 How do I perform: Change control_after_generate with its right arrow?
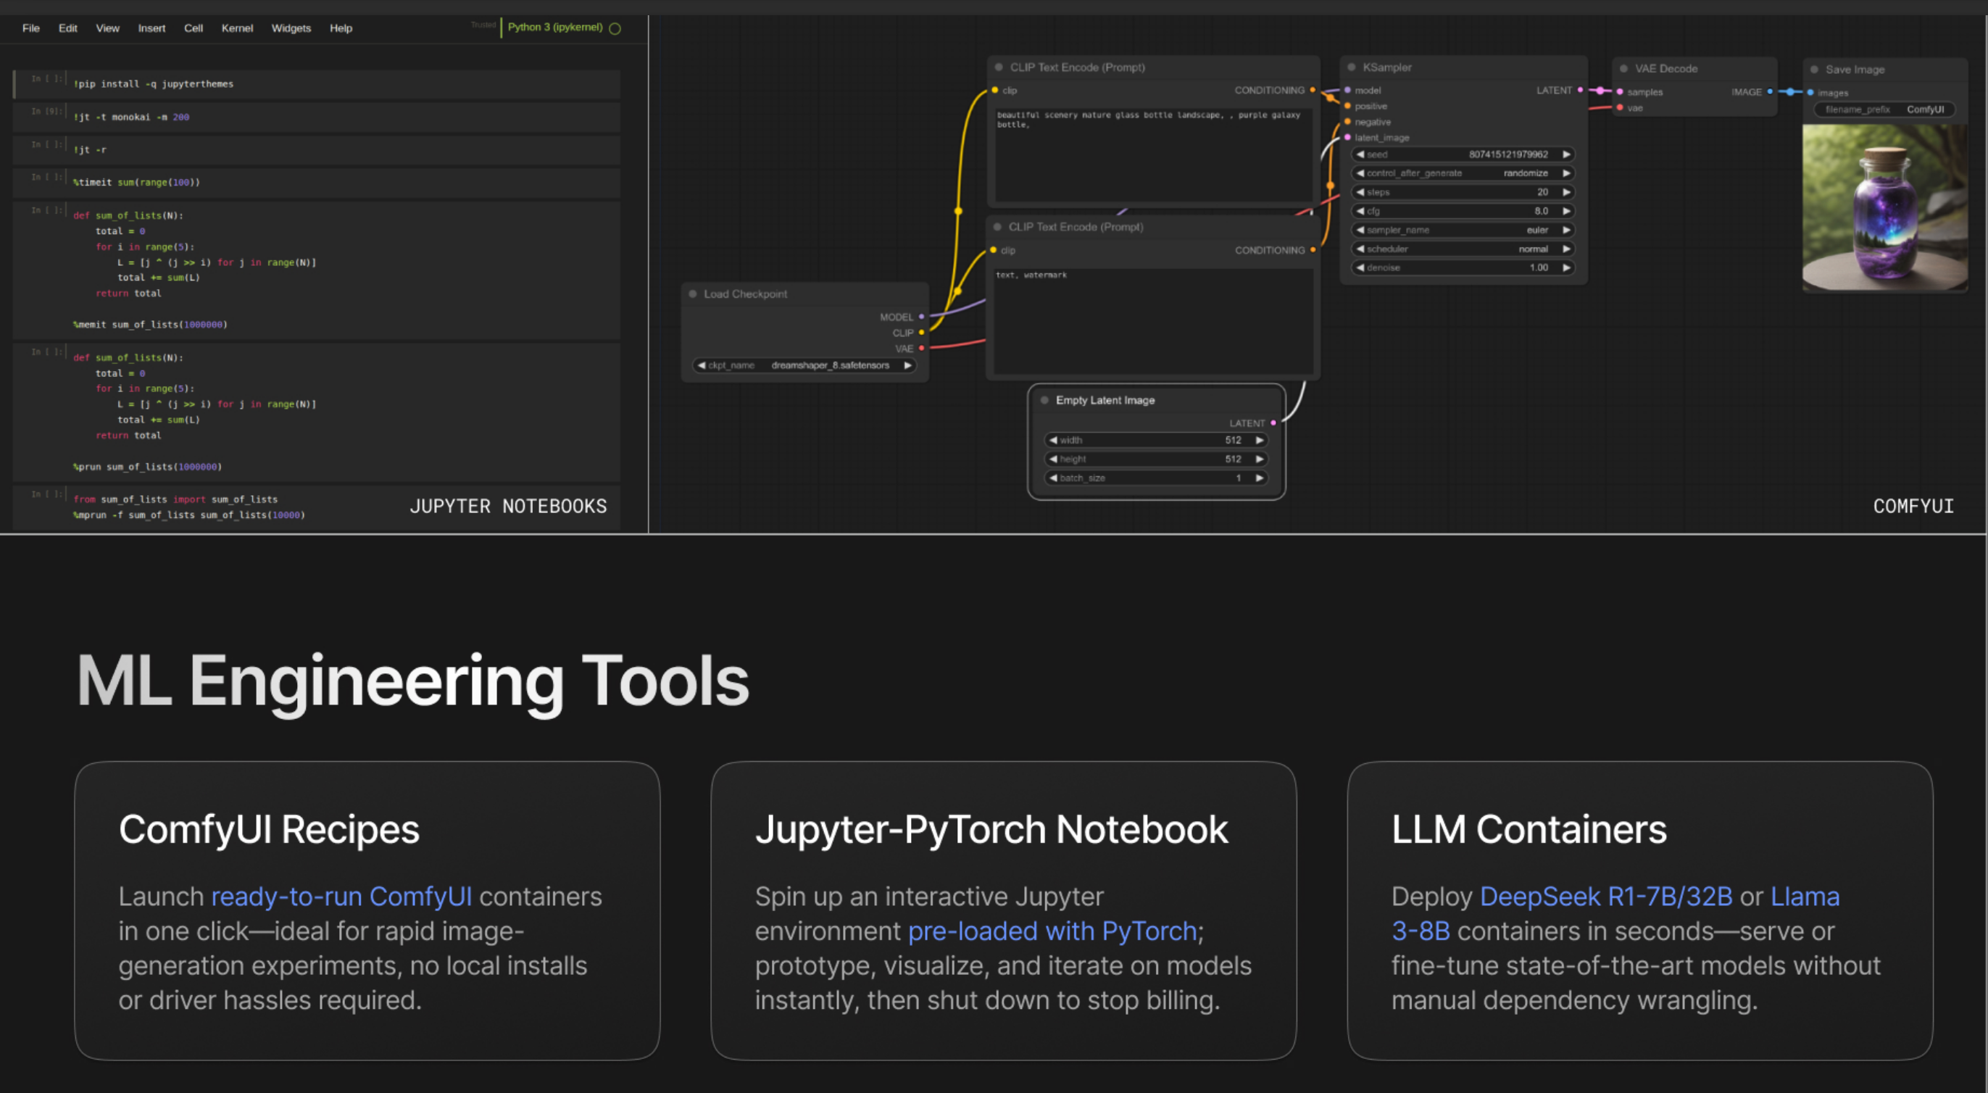[1567, 173]
